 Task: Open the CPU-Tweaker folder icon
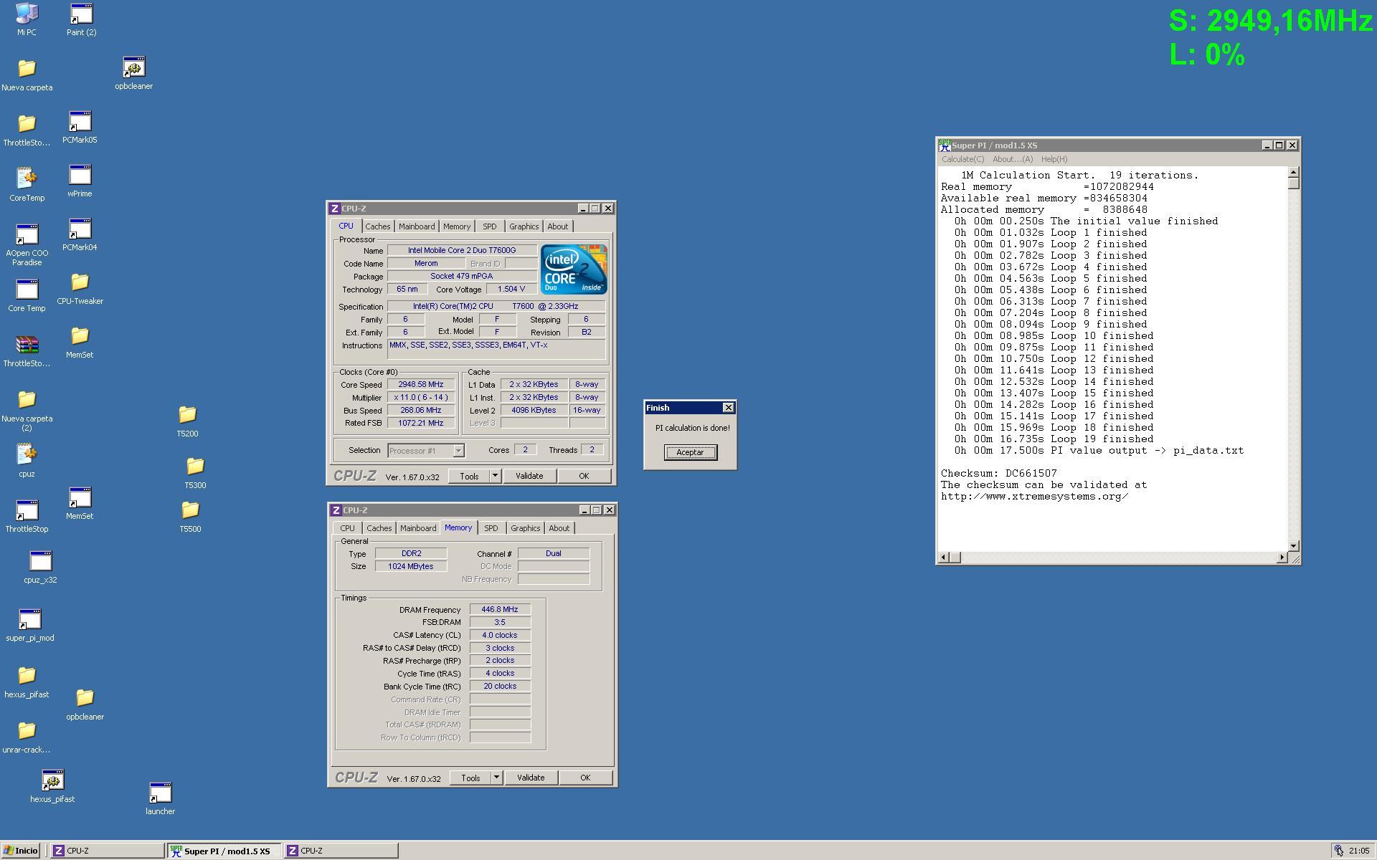80,283
